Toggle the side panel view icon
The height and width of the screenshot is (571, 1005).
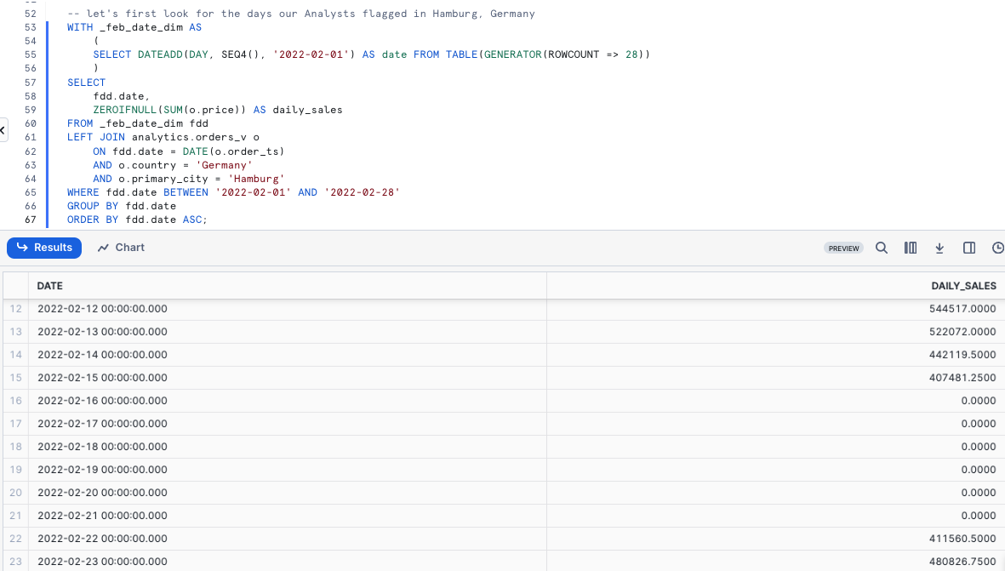pos(968,248)
